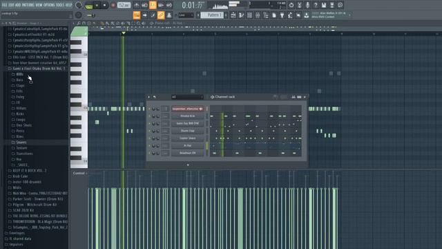Open the OPTIONS menu
Image resolution: width=442 pixels, height=249 pixels.
tap(49, 5)
